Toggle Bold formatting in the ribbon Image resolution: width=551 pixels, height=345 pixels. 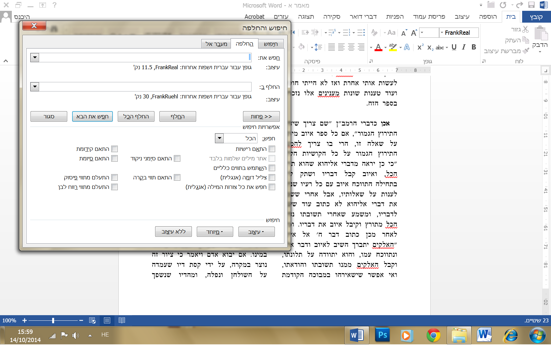(474, 47)
